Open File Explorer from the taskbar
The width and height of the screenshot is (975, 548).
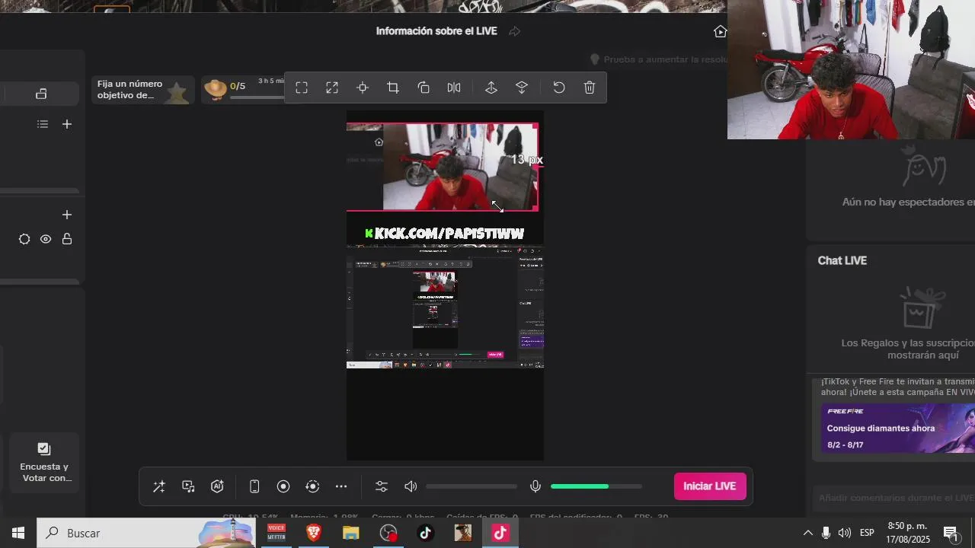coord(350,533)
